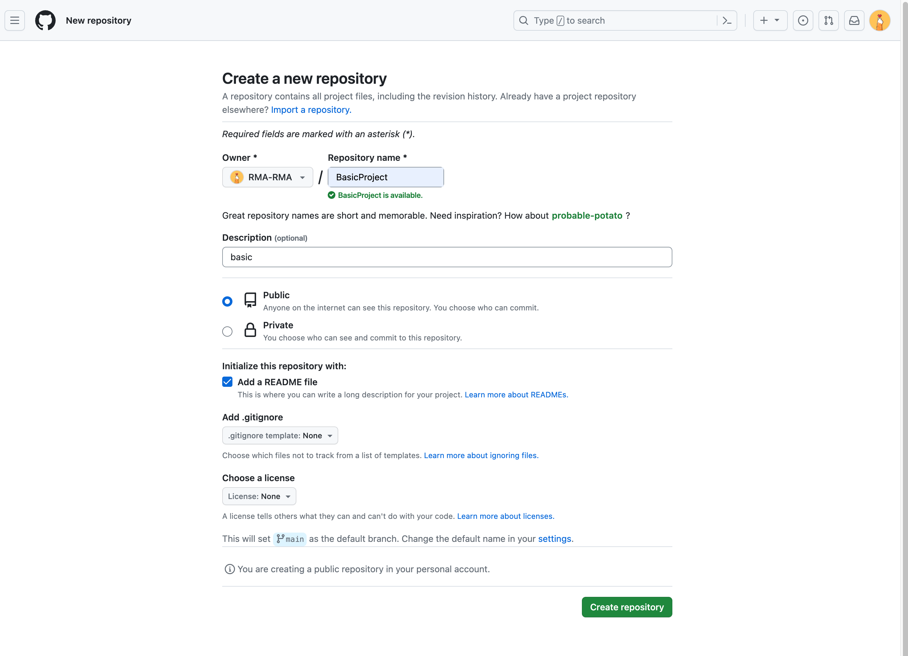Viewport: 908px width, 656px height.
Task: Click the Description input field
Action: (x=447, y=257)
